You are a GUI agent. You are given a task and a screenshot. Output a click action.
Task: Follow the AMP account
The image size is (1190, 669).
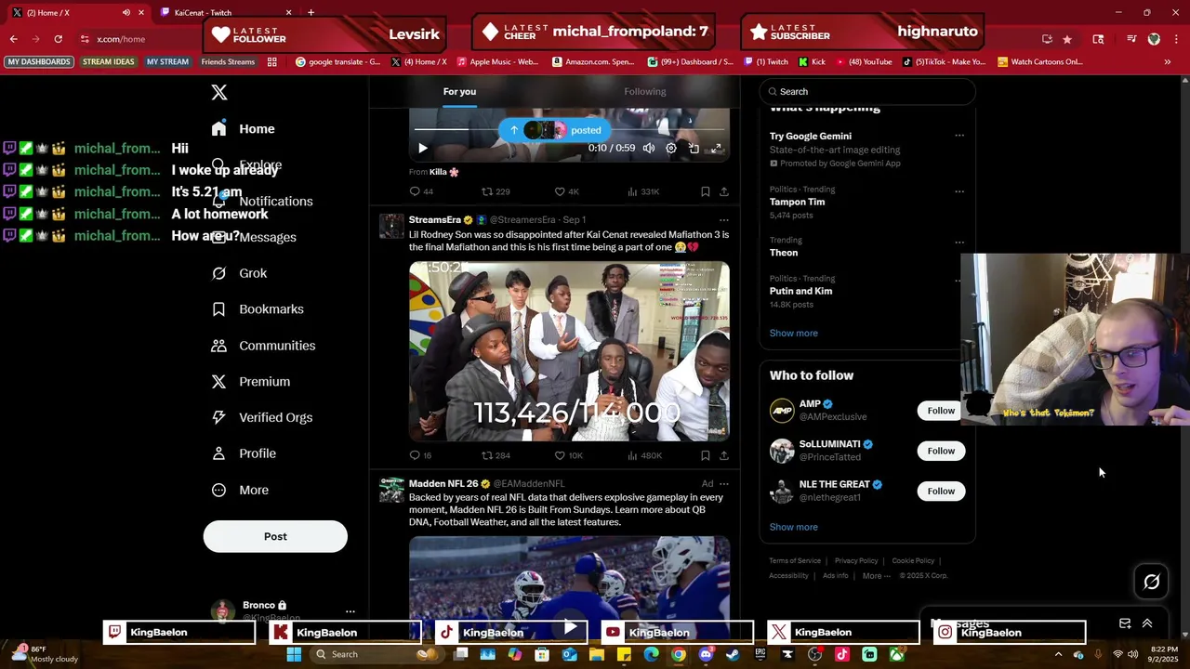coord(941,411)
